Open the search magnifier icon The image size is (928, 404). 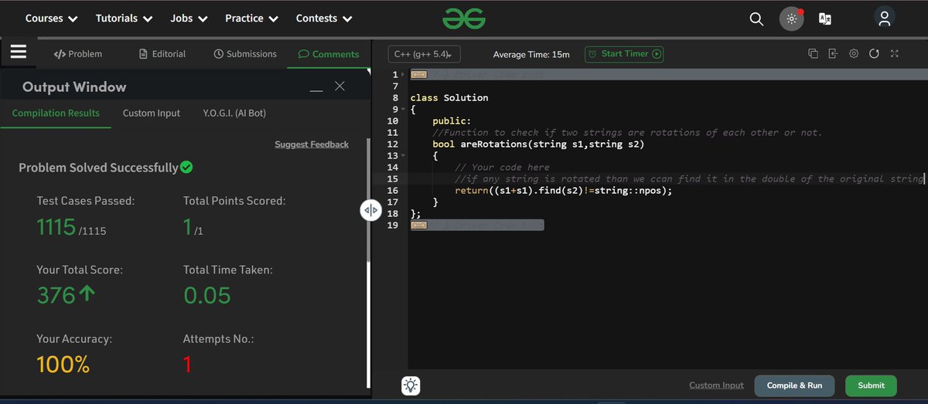(x=756, y=19)
